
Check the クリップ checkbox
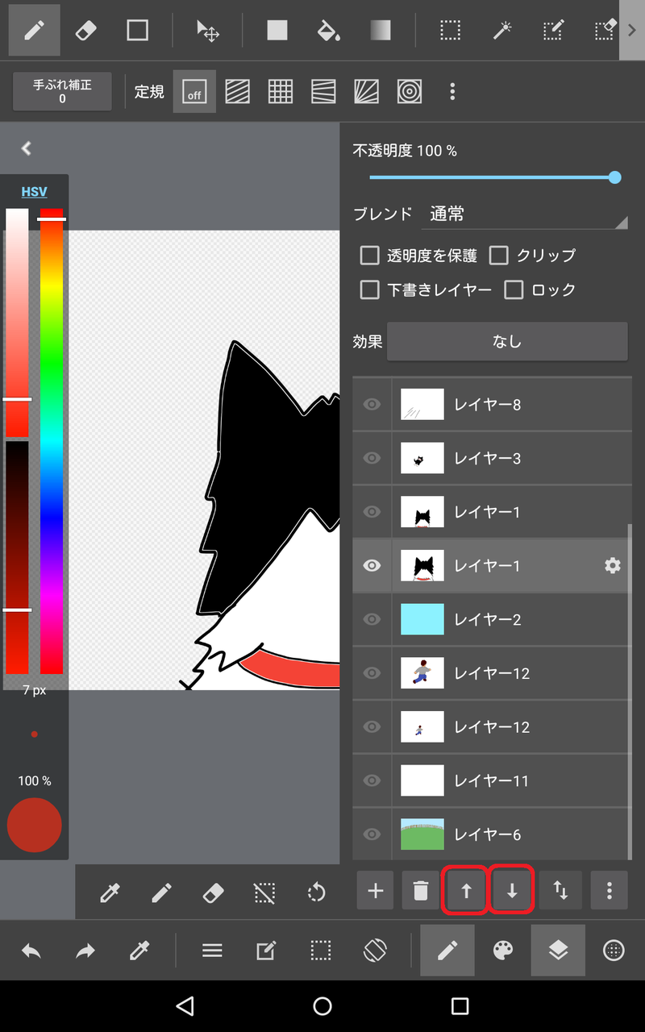click(x=499, y=256)
